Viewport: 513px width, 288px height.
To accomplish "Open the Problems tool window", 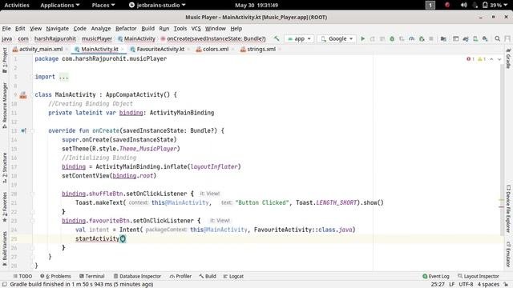I will (x=55, y=276).
